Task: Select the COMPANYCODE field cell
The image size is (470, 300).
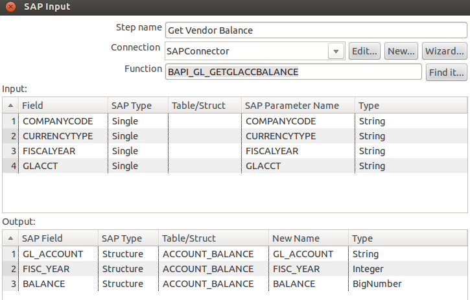Action: pyautogui.click(x=62, y=121)
